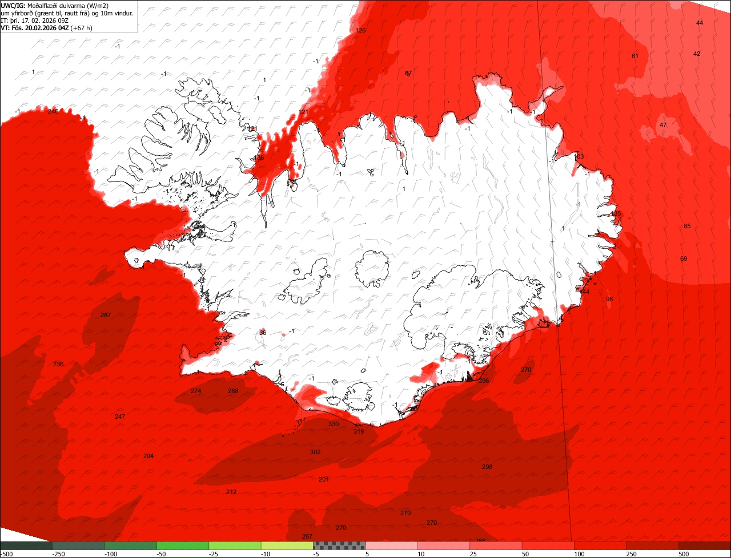Click the green legend swatch between -100 and -50
This screenshot has height=558, width=731.
pyautogui.click(x=130, y=545)
